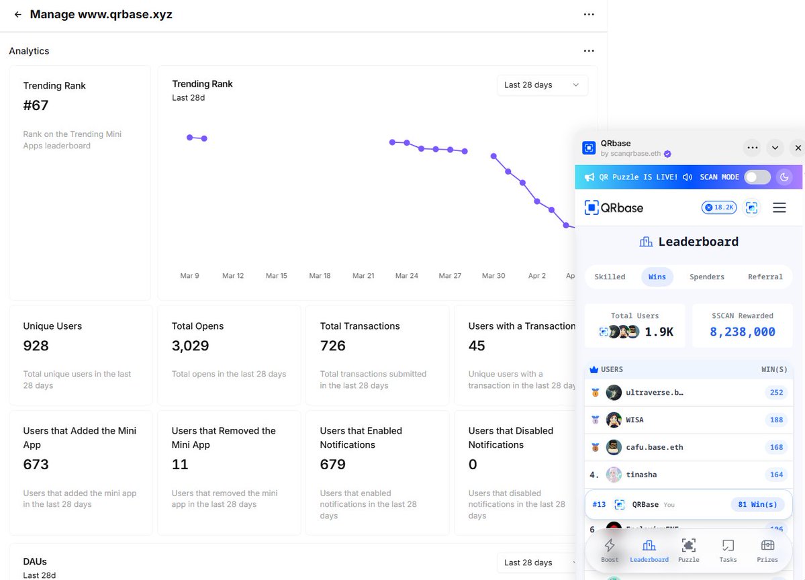The image size is (805, 580).
Task: Click the Users that Enabled Notifications 679 value
Action: [333, 465]
